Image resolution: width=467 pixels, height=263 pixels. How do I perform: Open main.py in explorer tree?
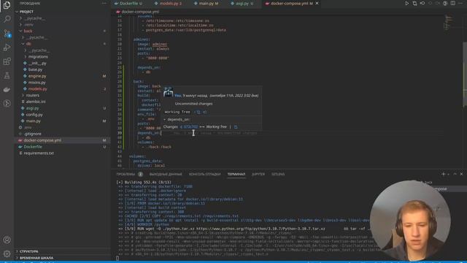coord(33,121)
